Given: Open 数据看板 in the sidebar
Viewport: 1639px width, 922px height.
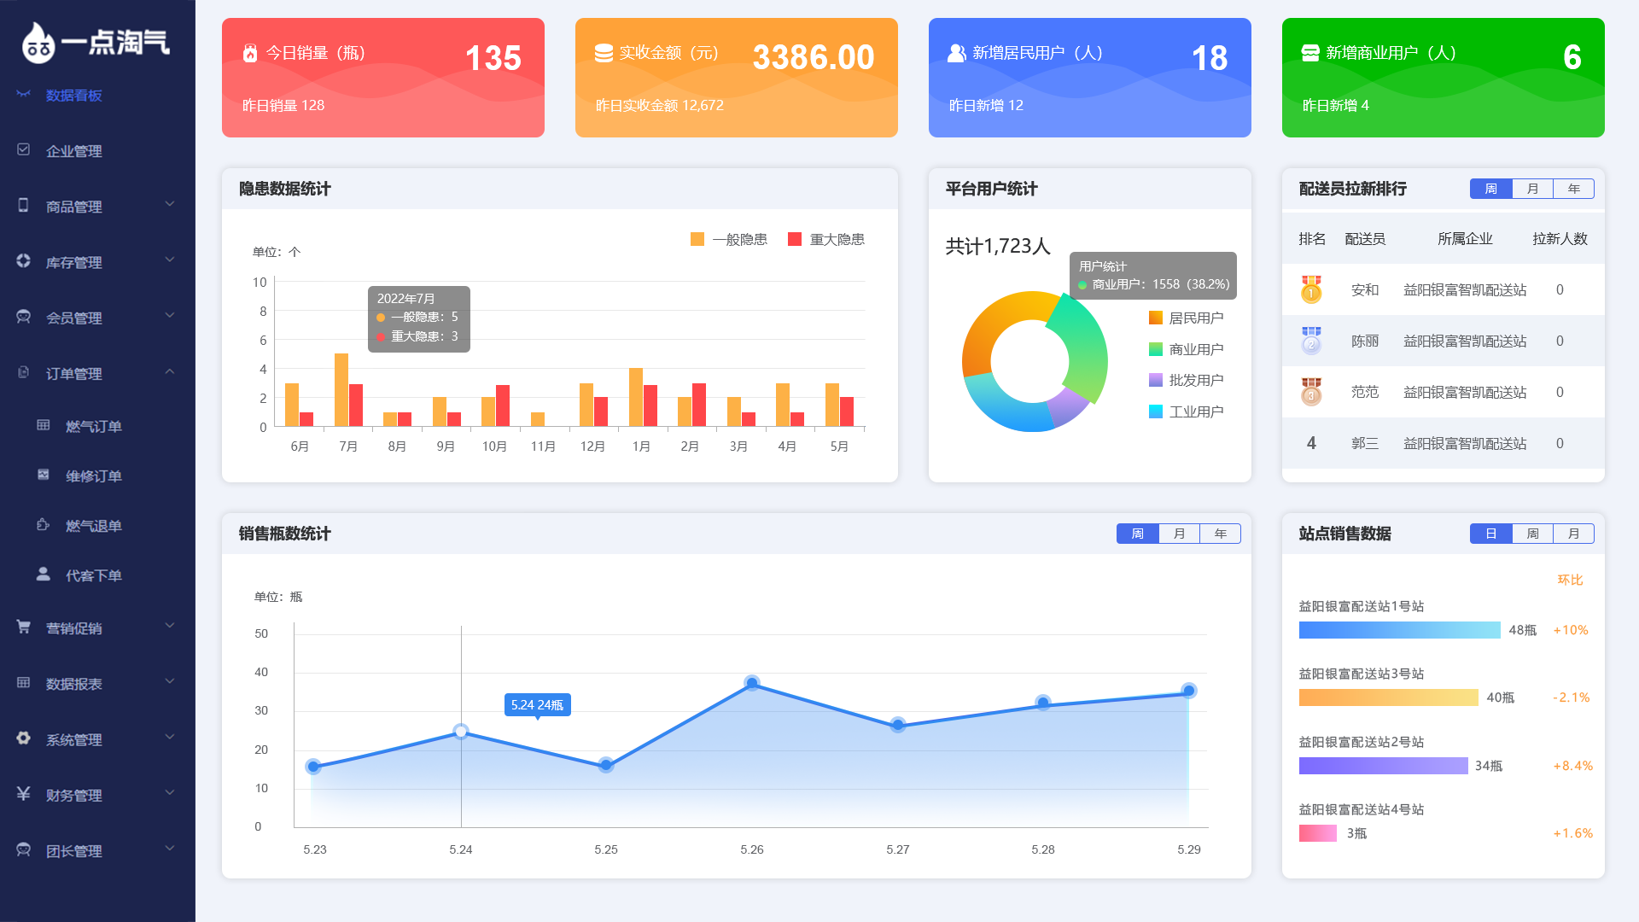Looking at the screenshot, I should [74, 95].
